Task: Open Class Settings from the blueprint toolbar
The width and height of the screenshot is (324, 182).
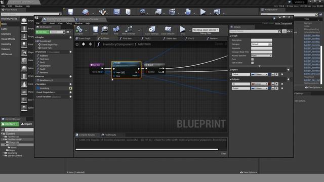Action: pyautogui.click(x=152, y=30)
